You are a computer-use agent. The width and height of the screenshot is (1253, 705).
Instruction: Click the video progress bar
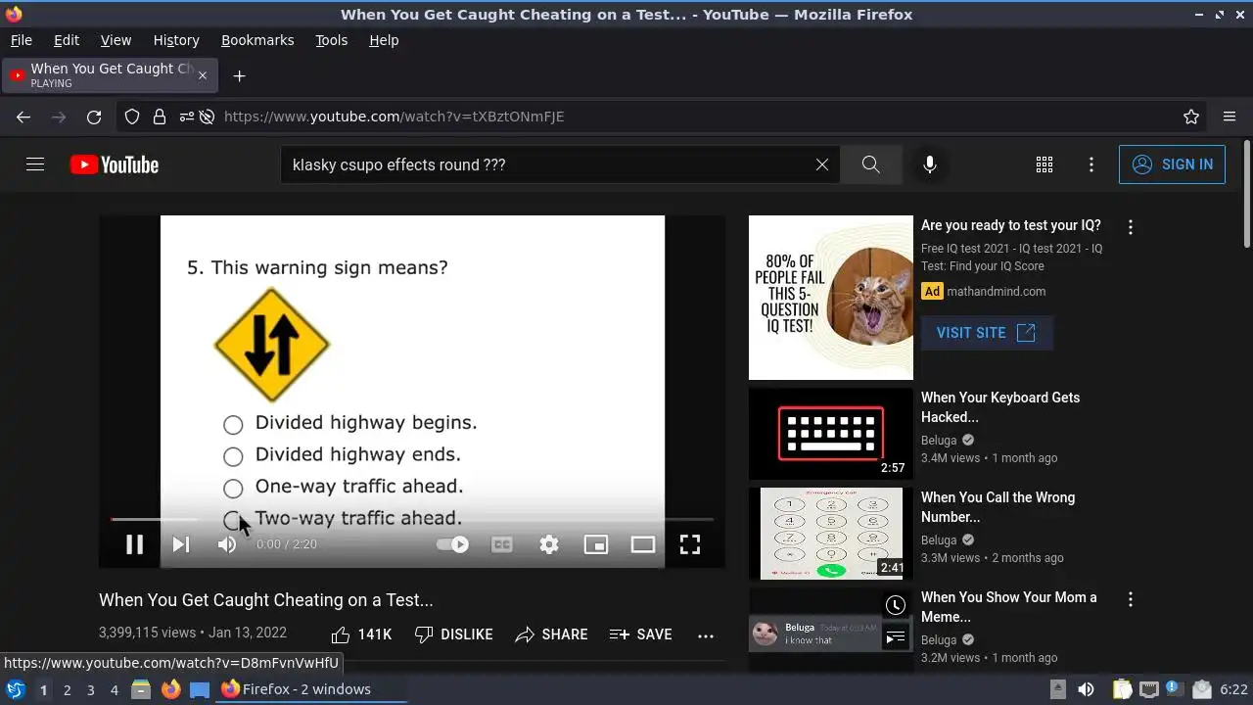pos(411,520)
